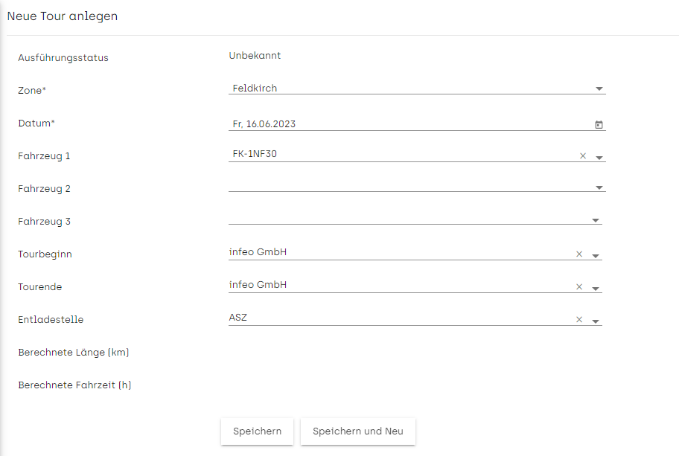This screenshot has width=679, height=456.
Task: Clear the Tourbeginn value infeo GmbH
Action: point(579,254)
